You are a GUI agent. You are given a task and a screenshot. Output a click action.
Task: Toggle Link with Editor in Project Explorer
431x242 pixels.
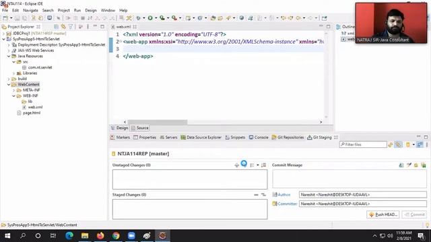click(x=63, y=27)
